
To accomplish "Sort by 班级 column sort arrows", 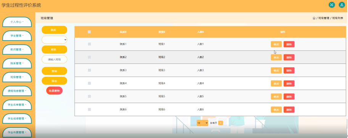I will coord(164,32).
